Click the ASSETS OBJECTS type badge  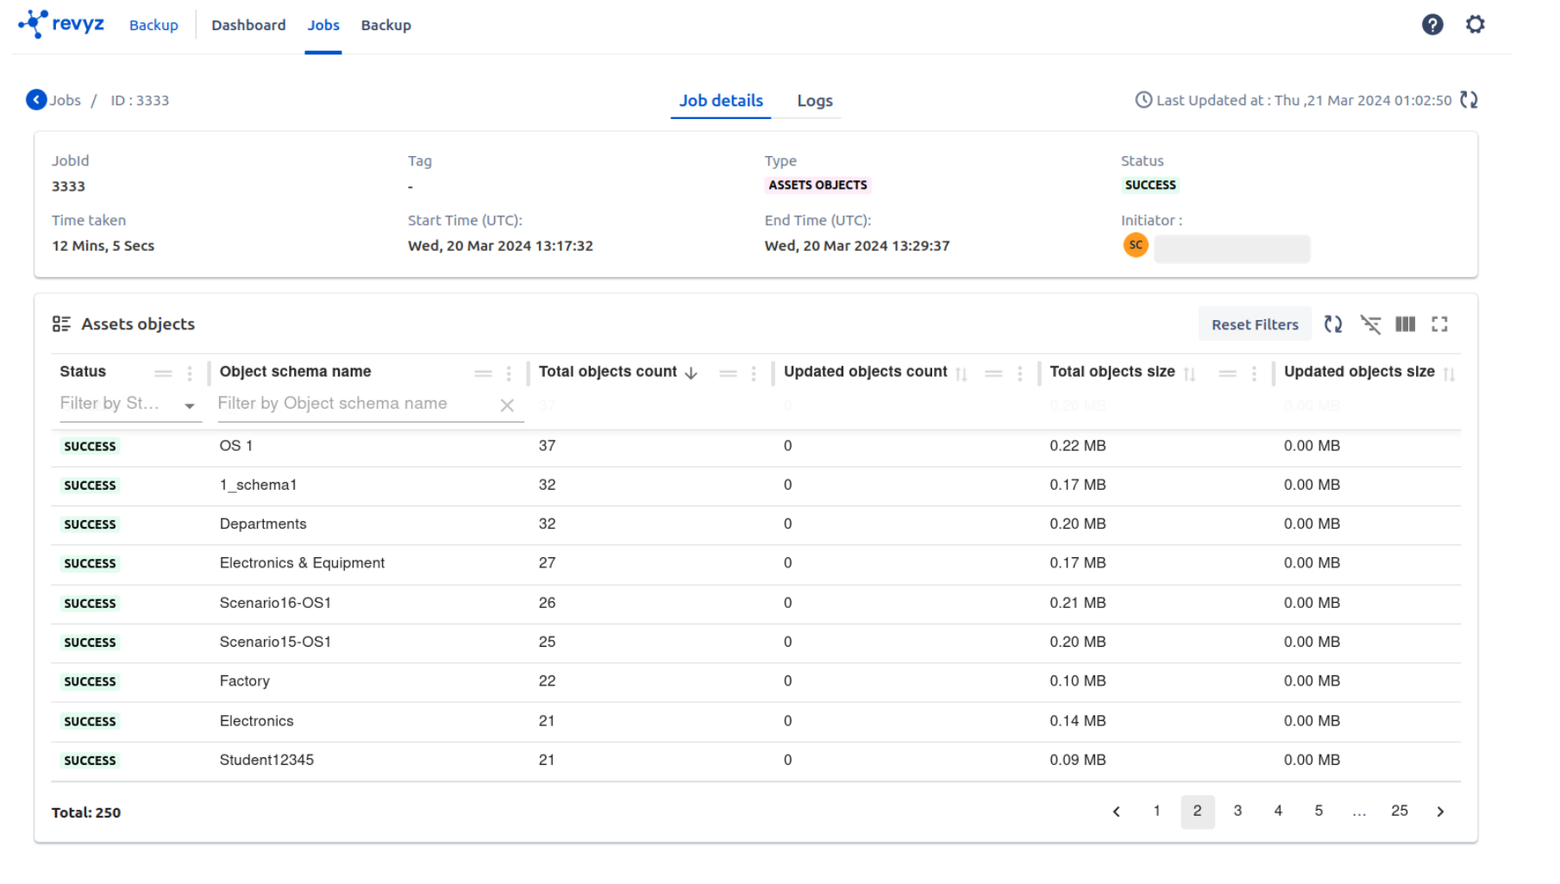818,185
